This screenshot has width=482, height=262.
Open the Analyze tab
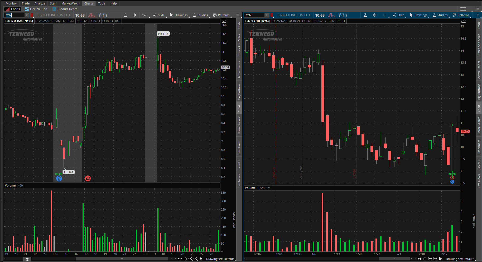(x=40, y=3)
